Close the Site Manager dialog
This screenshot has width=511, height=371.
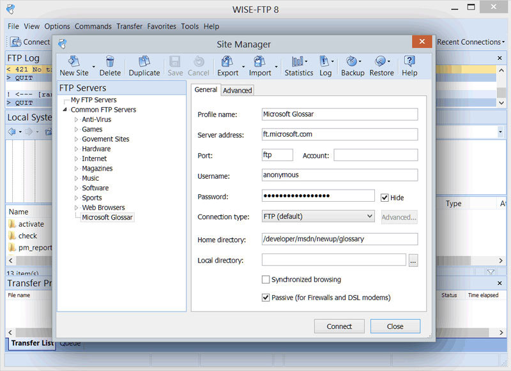422,42
